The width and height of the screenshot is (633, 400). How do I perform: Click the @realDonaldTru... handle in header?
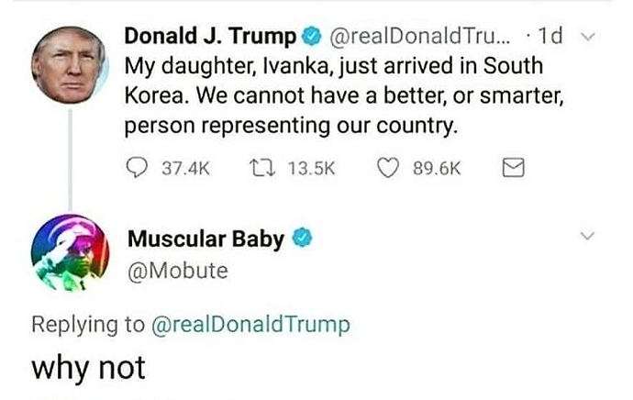click(420, 37)
